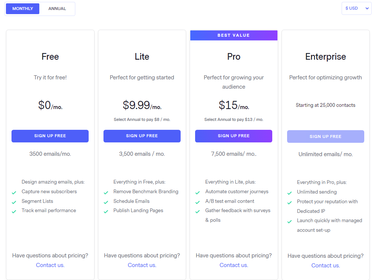Image resolution: width=375 pixels, height=280 pixels.
Task: Switch billing to Annual
Action: pos(57,9)
